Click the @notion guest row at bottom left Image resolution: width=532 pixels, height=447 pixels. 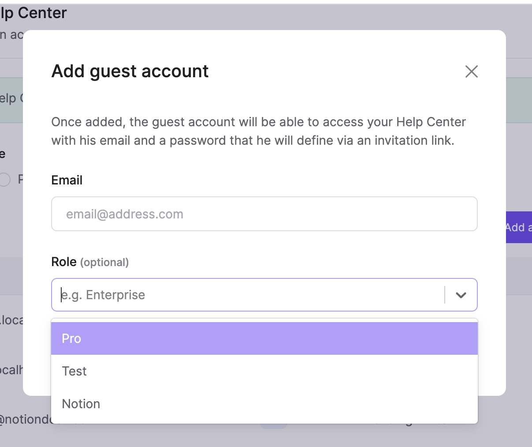(26, 419)
